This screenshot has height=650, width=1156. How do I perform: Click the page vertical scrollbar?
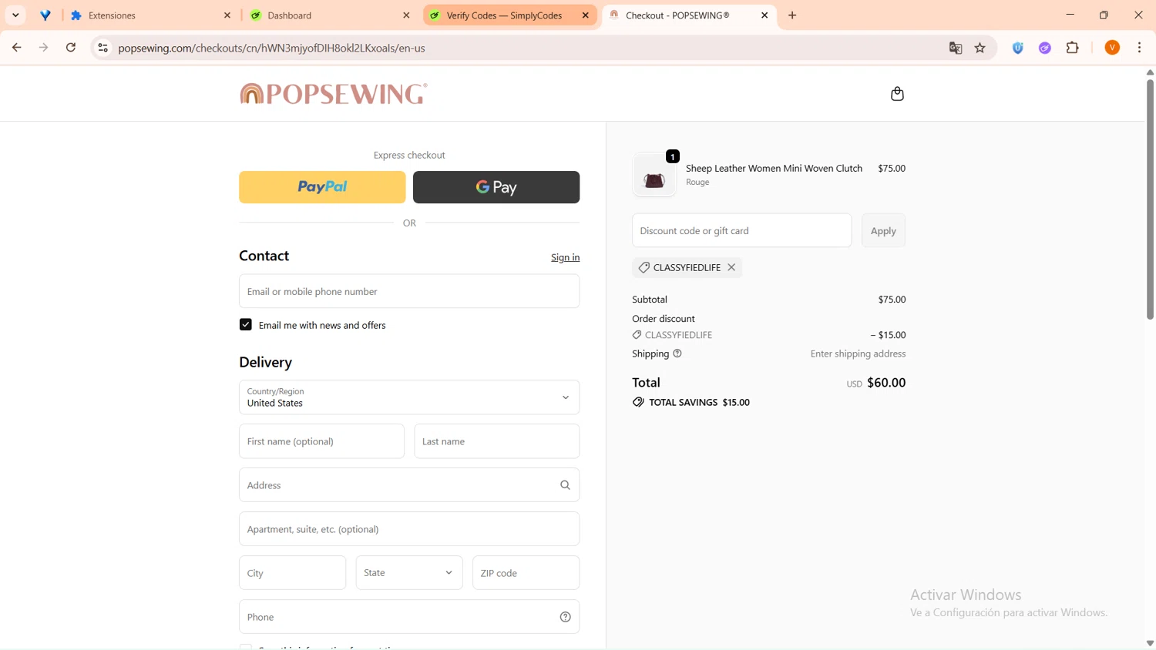1150,199
